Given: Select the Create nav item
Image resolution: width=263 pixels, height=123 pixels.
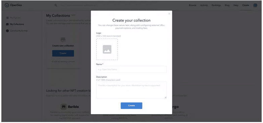Looking at the screenshot, I should pos(246,5).
